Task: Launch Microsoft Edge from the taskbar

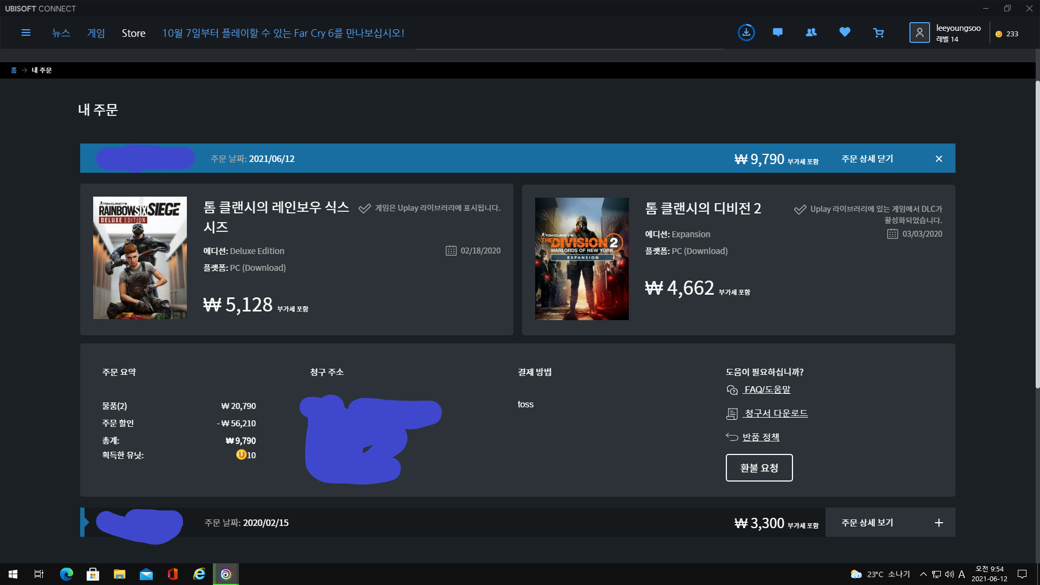Action: tap(66, 574)
